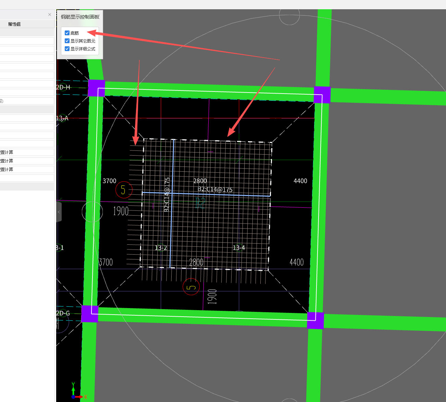Close the property panel with the X
This screenshot has width=446, height=402.
[50, 14]
